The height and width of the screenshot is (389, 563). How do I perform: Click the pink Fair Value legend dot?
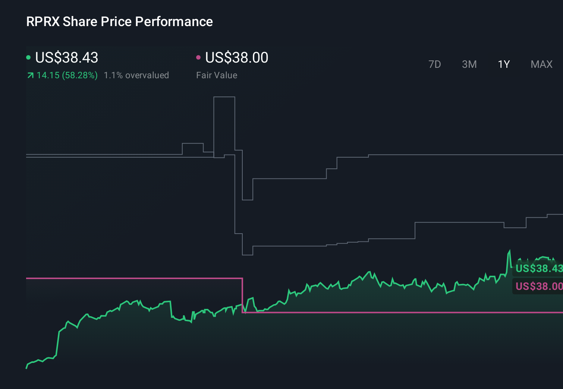pos(199,57)
